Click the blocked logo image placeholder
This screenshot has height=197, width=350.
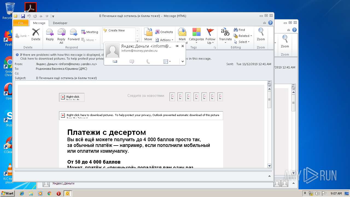pyautogui.click(x=72, y=97)
